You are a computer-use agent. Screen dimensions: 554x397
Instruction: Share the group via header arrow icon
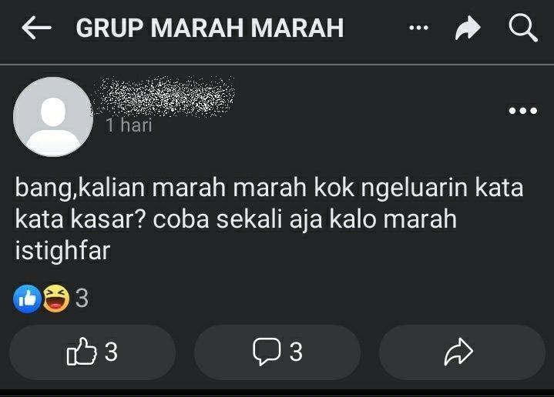(468, 28)
